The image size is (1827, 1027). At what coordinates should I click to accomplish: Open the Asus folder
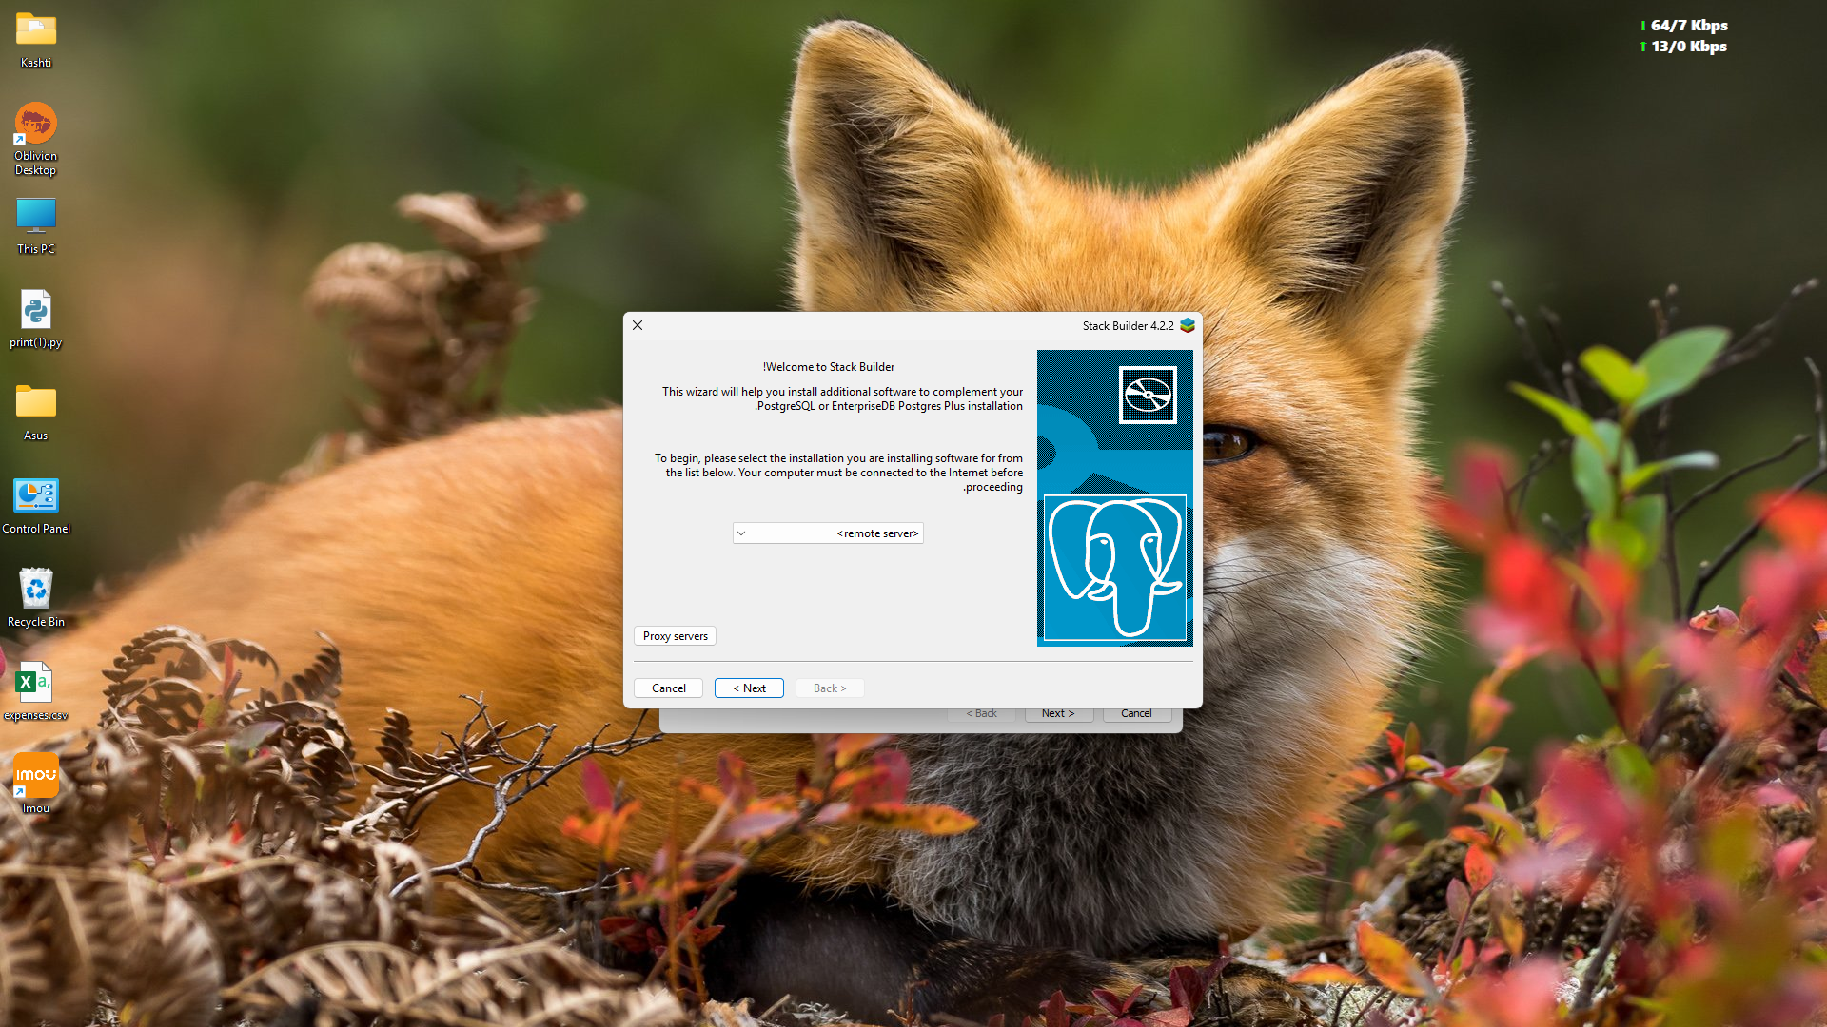35,402
